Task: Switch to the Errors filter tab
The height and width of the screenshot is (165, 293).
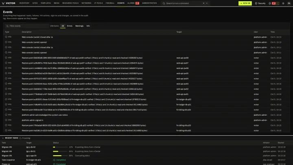Action: [x=70, y=26]
